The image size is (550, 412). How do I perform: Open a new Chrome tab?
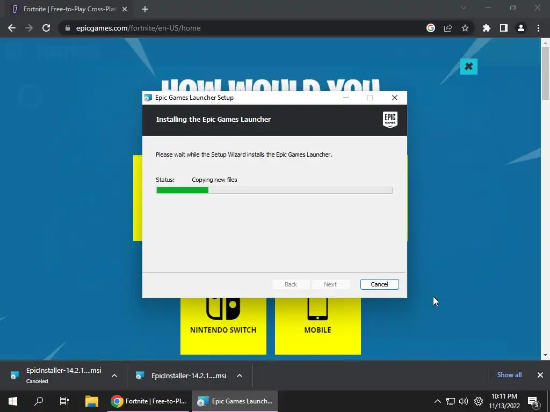pyautogui.click(x=145, y=9)
